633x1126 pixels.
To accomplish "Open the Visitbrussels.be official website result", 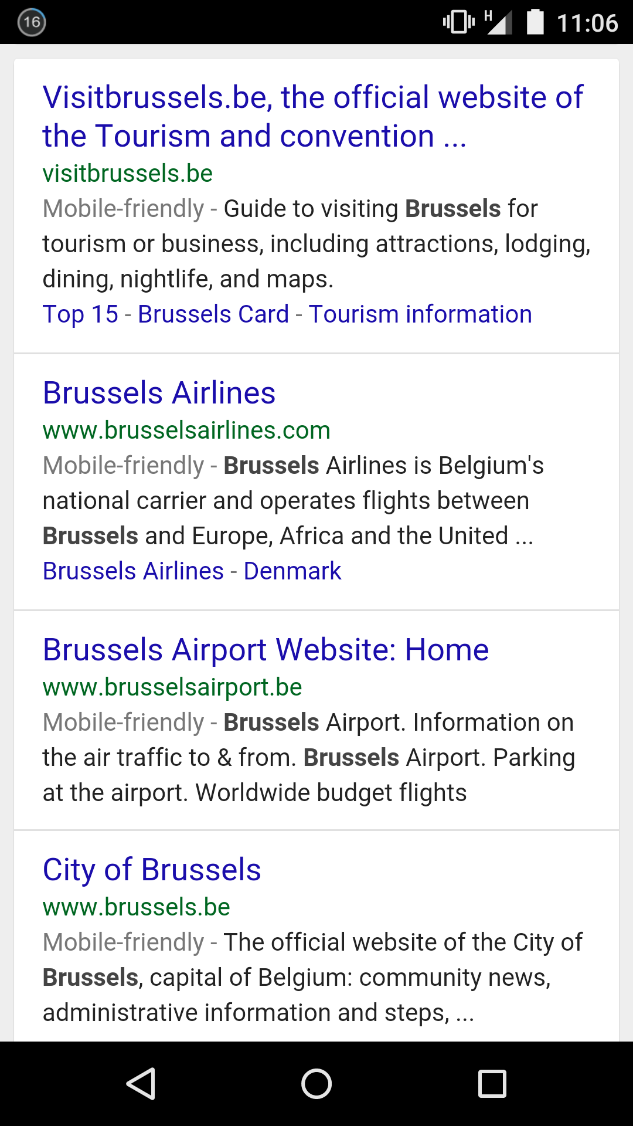I will tap(312, 116).
